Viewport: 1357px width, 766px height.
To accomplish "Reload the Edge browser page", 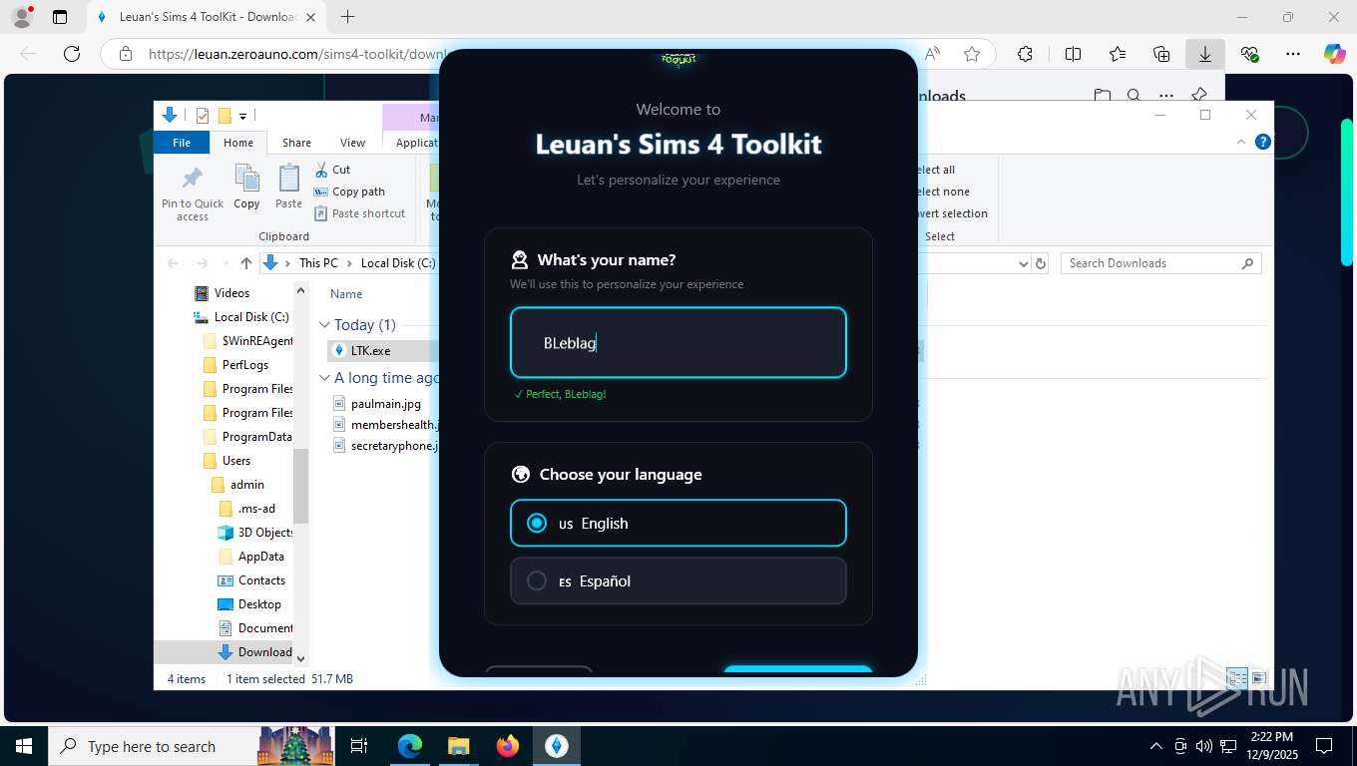I will click(72, 54).
